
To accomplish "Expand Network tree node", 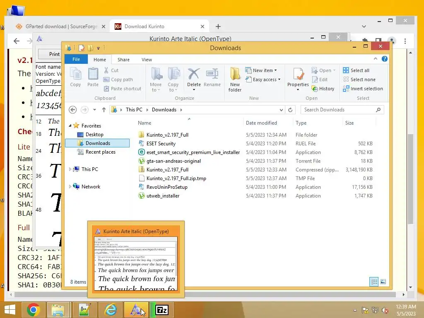I will pyautogui.click(x=70, y=187).
